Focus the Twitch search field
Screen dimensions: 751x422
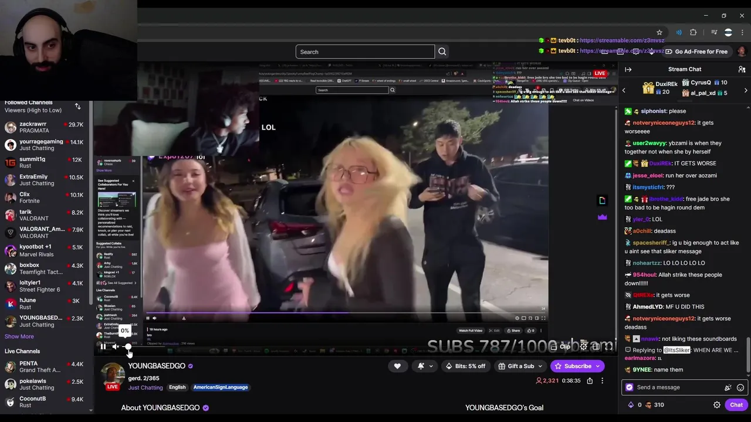365,52
